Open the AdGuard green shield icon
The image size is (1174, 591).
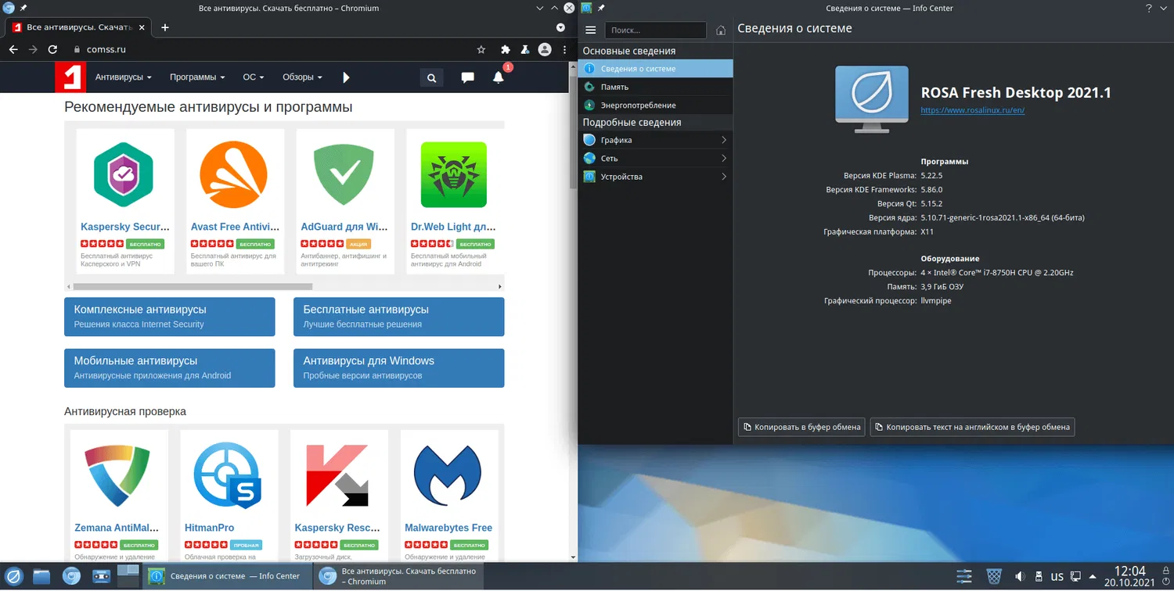tap(344, 174)
